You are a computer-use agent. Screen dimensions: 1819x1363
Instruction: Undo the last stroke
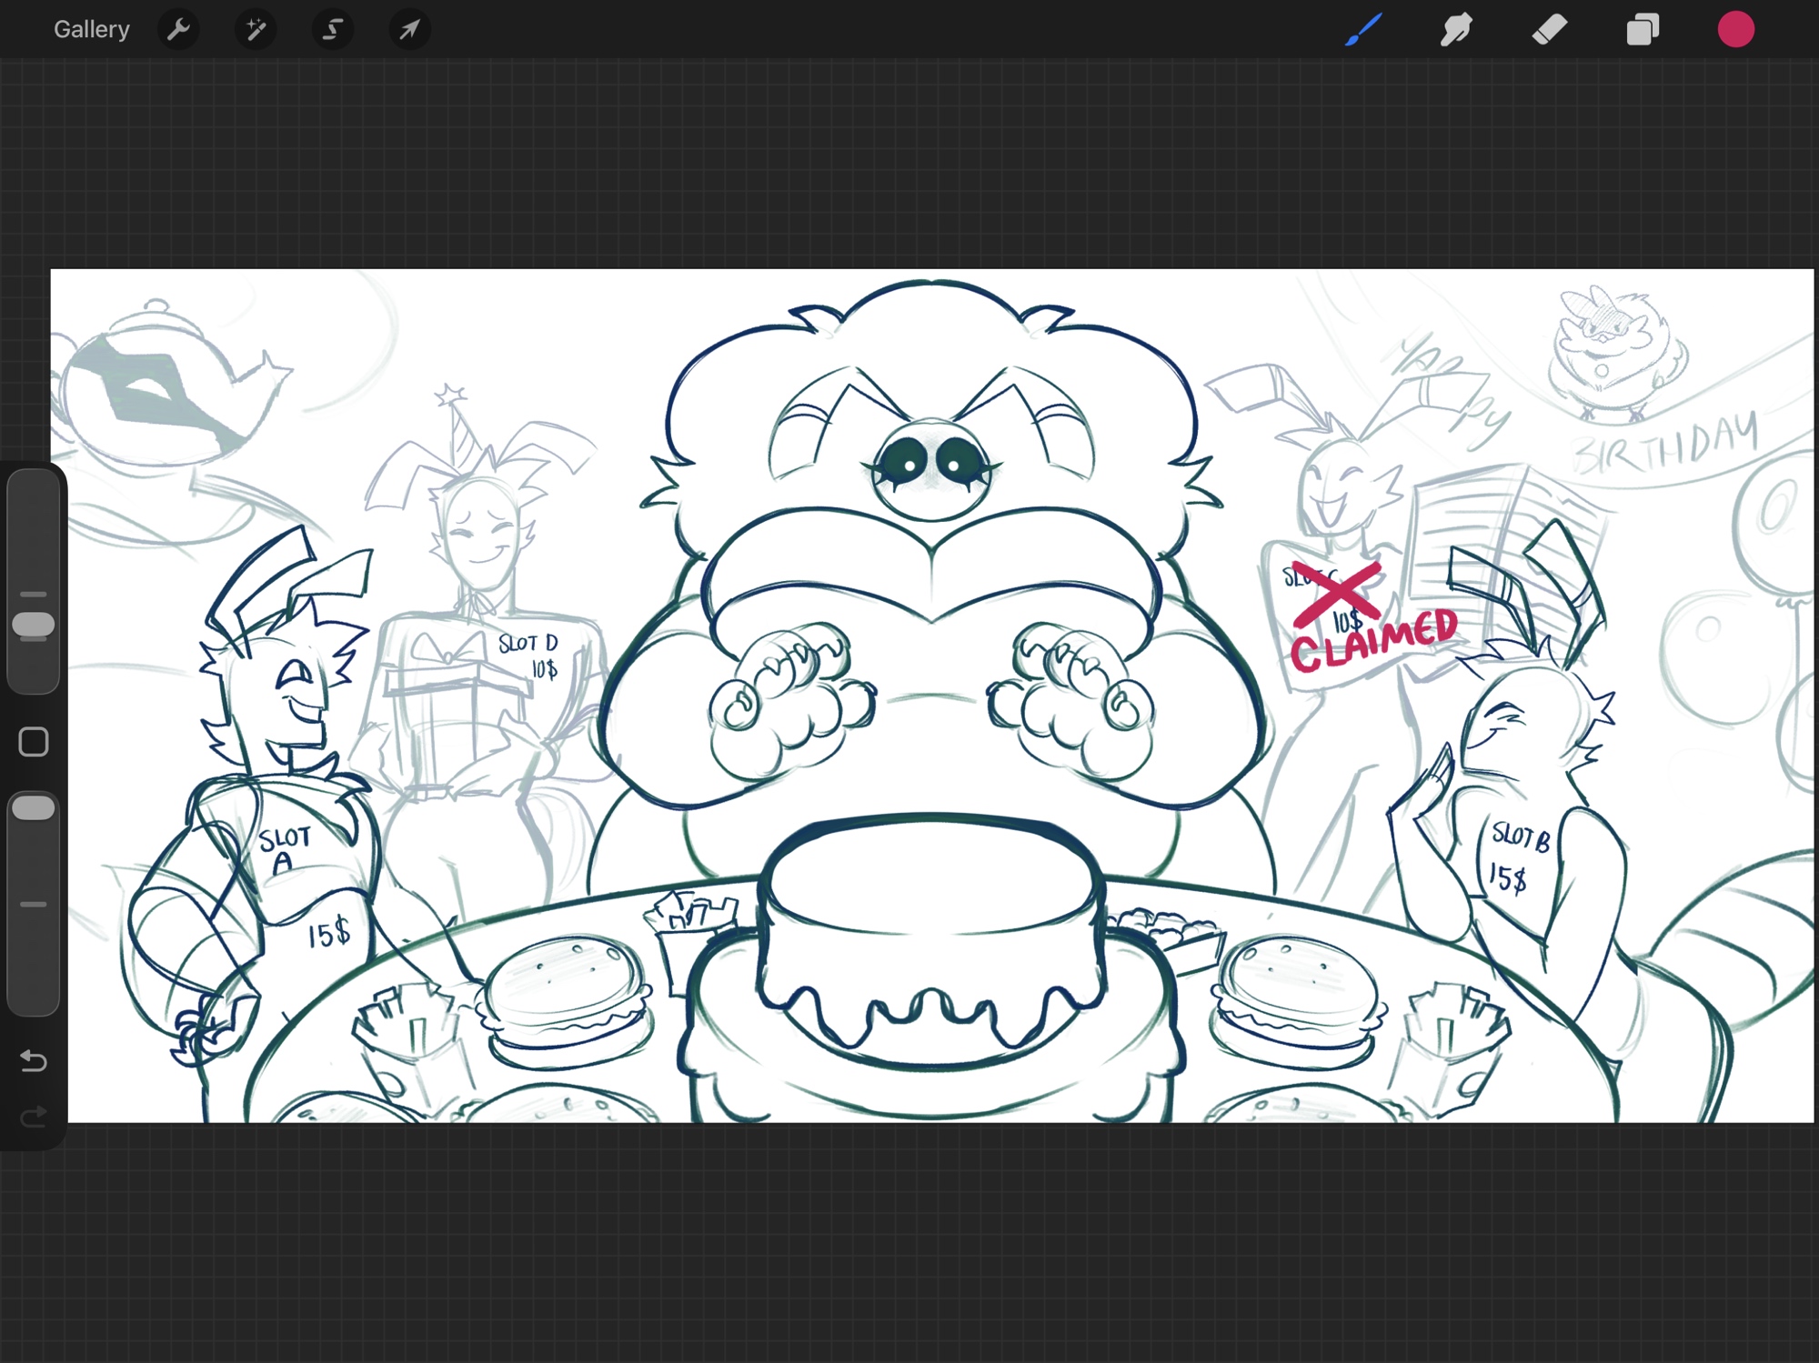point(34,1060)
